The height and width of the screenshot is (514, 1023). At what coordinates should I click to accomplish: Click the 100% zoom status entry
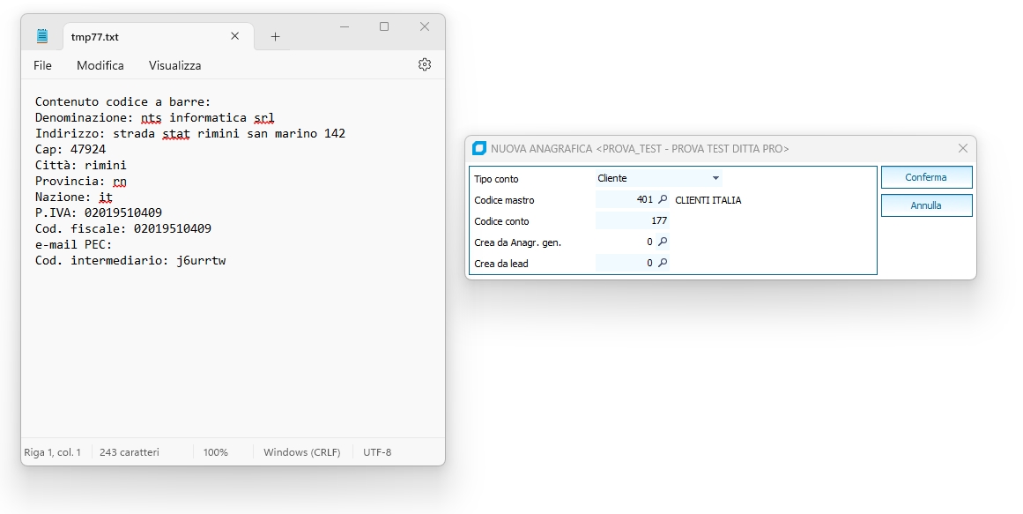point(215,452)
